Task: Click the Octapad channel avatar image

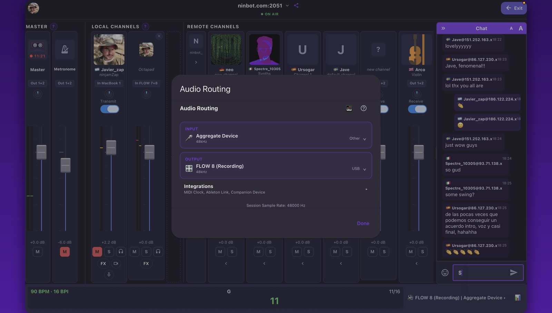Action: point(146,50)
